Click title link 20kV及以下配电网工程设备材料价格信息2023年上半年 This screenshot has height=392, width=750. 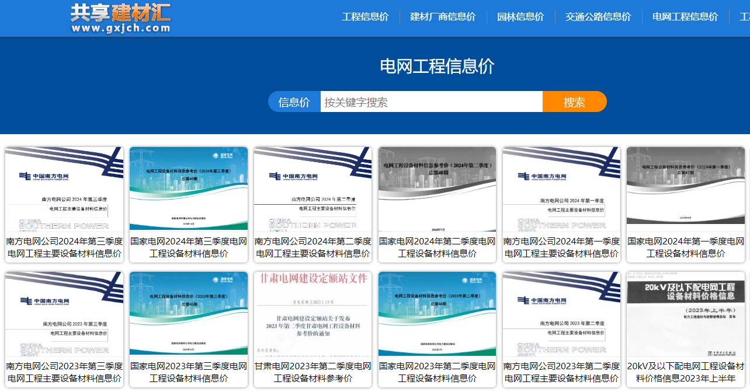[686, 372]
